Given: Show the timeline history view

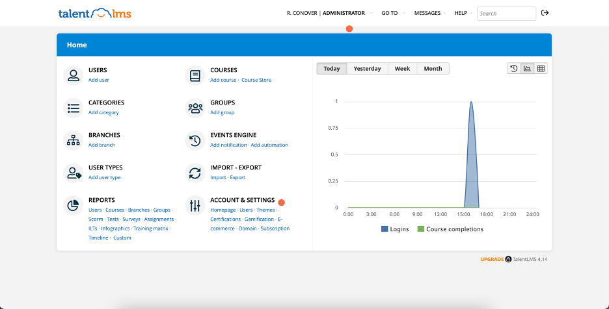Looking at the screenshot, I should [514, 68].
